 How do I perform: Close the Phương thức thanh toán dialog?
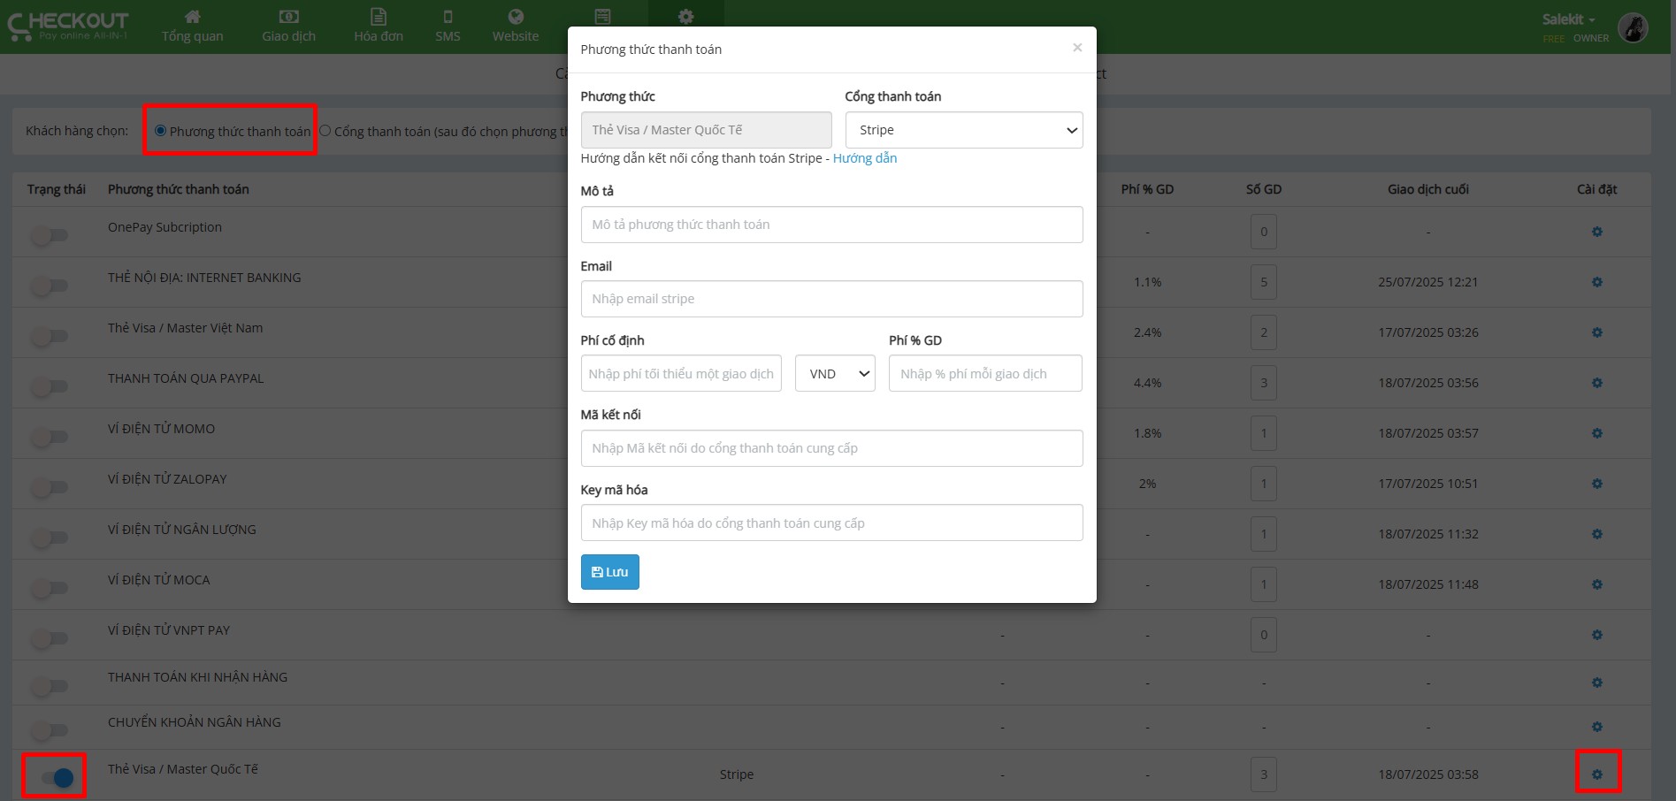[1077, 48]
